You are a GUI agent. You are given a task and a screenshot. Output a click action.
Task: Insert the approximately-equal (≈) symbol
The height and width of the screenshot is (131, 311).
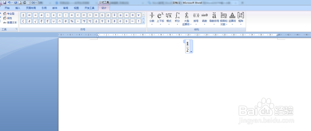(126, 15)
